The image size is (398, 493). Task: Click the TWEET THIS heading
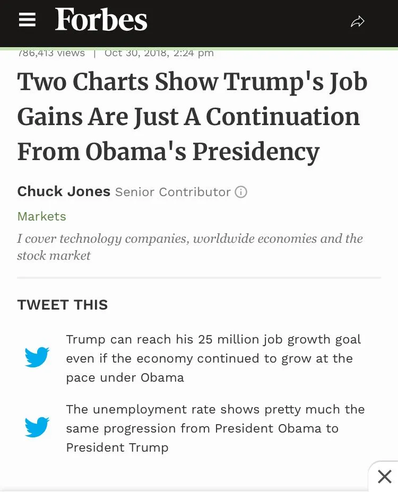coord(63,305)
